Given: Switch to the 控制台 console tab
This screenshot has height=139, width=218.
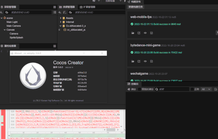Looking at the screenshot, I should [133, 84].
